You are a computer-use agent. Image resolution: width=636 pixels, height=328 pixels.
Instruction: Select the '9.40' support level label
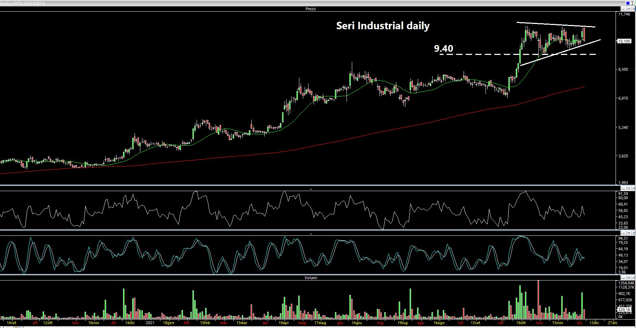[444, 48]
